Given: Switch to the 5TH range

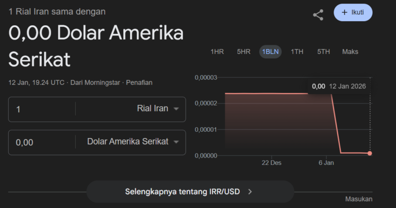Looking at the screenshot, I should tap(323, 51).
